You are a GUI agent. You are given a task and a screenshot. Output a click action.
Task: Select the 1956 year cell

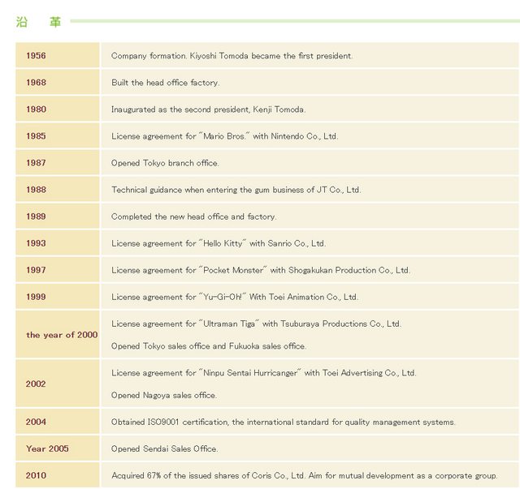pos(58,55)
